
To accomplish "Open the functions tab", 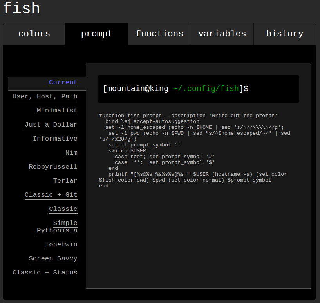I will [x=159, y=34].
